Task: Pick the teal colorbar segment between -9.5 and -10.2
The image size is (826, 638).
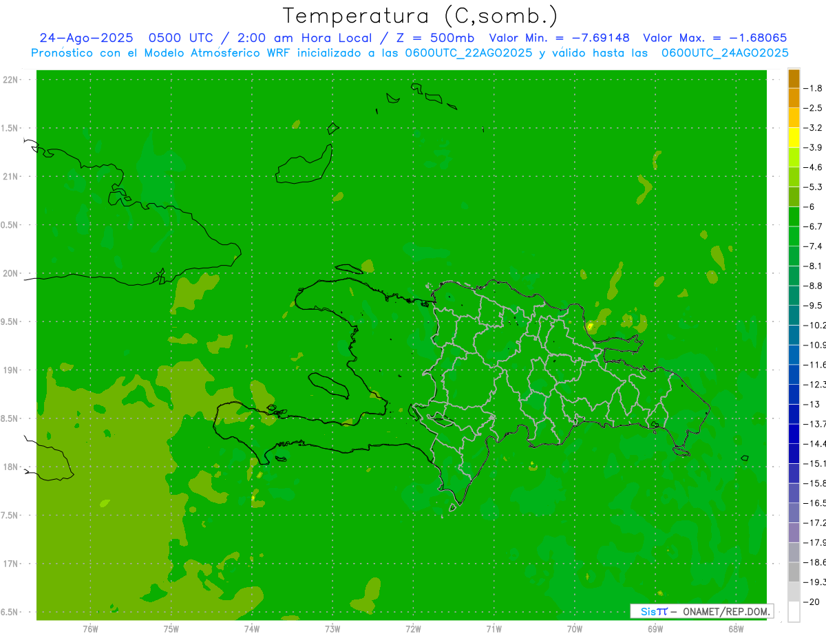Action: pos(794,315)
